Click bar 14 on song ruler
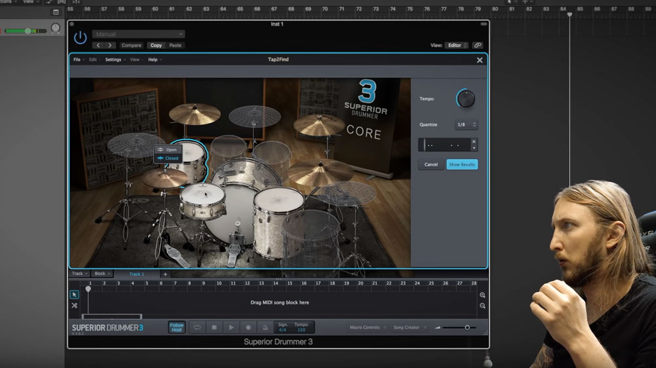The image size is (656, 368). click(x=276, y=284)
